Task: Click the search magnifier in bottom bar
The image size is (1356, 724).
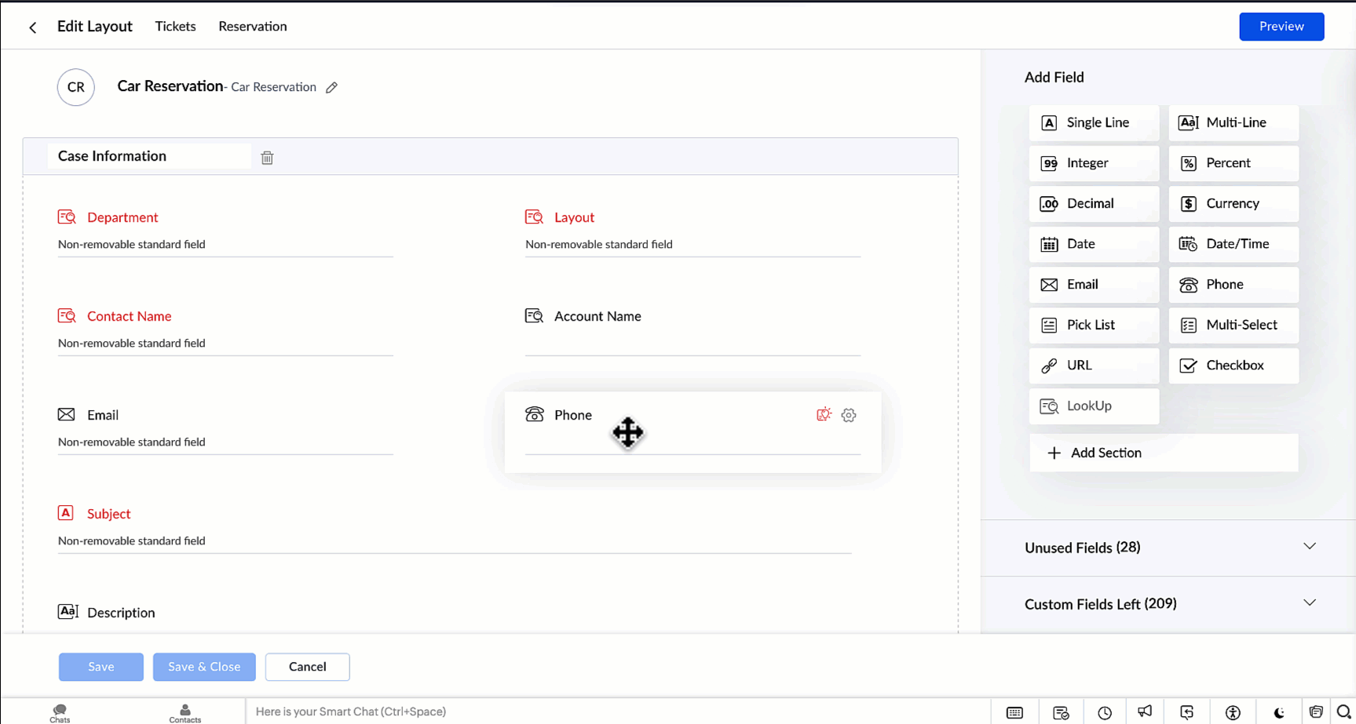Action: 1343,712
